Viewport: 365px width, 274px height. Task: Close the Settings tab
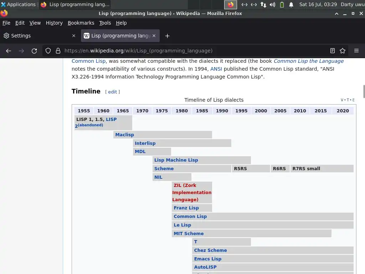tap(73, 36)
